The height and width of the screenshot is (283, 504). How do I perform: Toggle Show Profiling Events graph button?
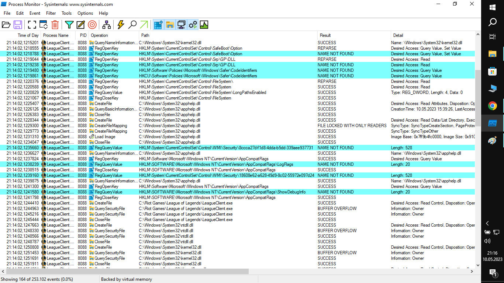204,25
